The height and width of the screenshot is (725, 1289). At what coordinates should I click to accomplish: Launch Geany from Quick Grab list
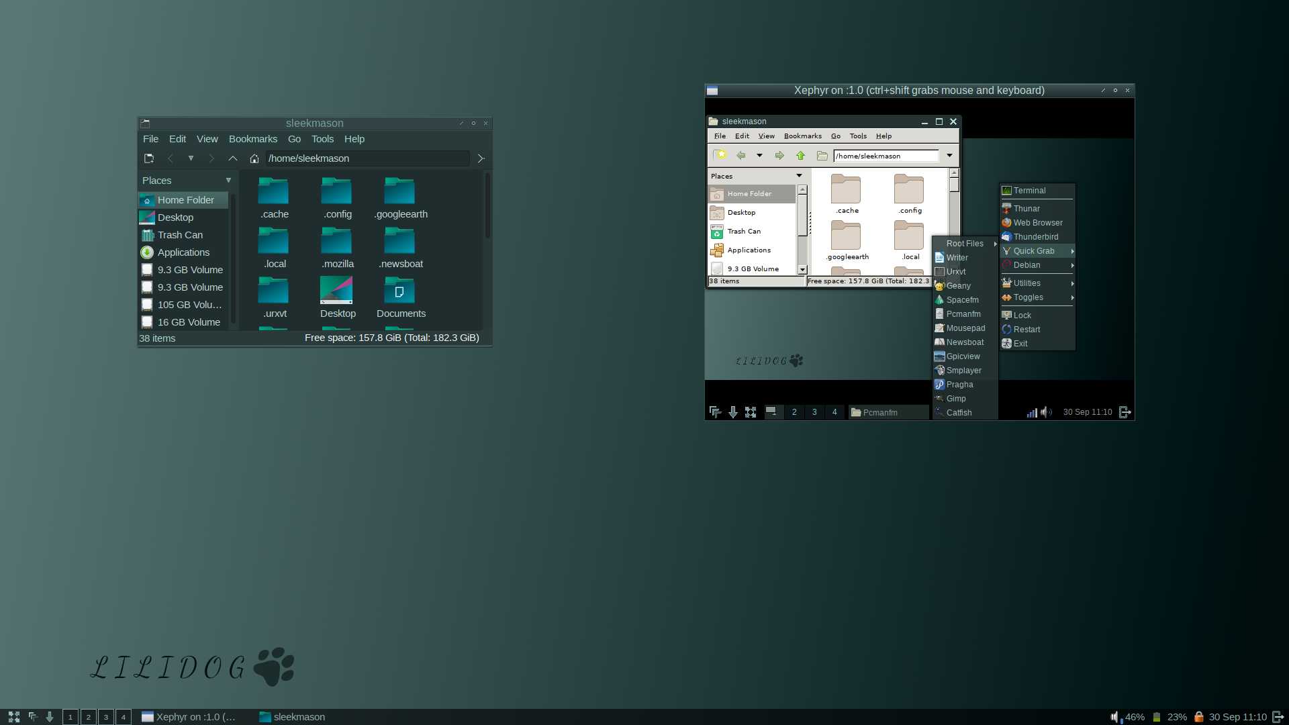(958, 286)
